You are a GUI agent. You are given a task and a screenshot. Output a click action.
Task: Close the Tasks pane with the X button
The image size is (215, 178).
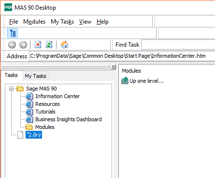[114, 67]
